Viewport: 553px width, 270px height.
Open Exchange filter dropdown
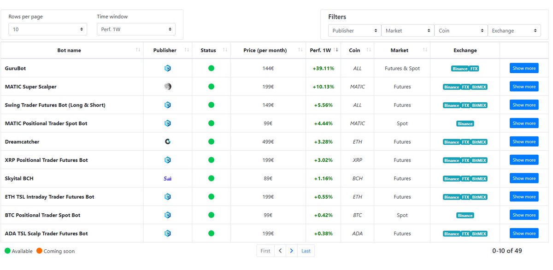pos(514,30)
